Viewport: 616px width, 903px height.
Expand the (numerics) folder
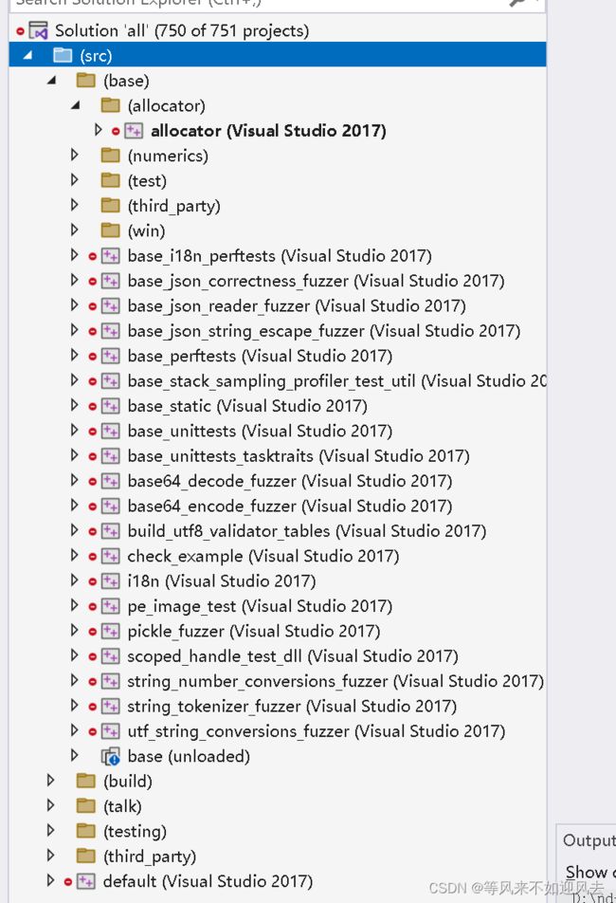[x=74, y=155]
